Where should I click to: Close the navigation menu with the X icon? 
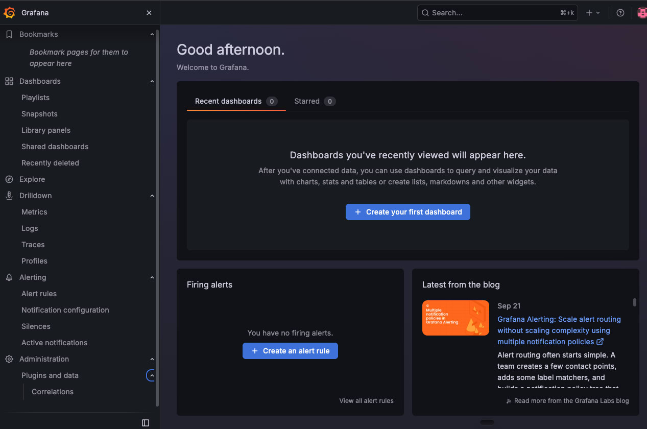[x=149, y=13]
